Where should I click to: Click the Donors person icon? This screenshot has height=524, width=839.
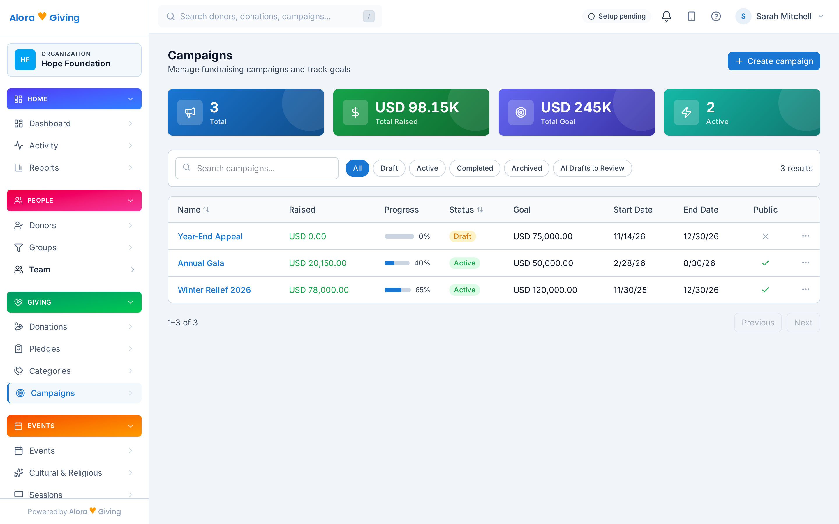[18, 225]
